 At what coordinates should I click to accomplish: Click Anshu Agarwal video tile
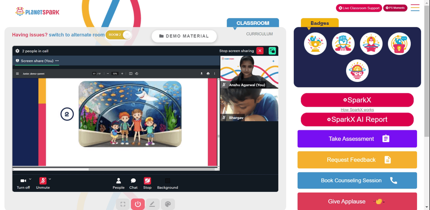click(x=249, y=72)
